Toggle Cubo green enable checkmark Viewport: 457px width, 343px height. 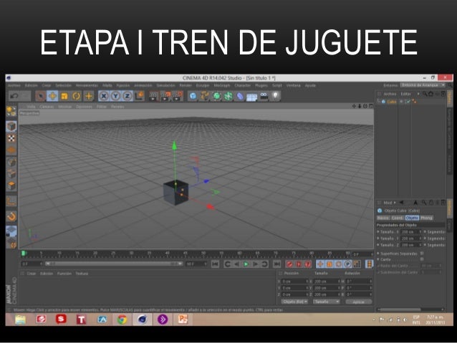point(408,102)
